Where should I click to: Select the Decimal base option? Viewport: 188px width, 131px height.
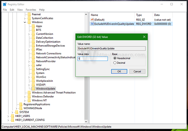click(115, 63)
